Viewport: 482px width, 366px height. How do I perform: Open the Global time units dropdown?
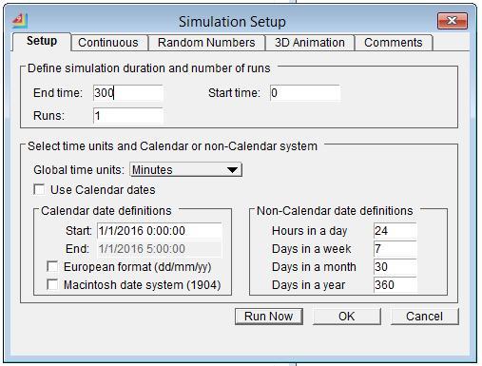tap(185, 170)
